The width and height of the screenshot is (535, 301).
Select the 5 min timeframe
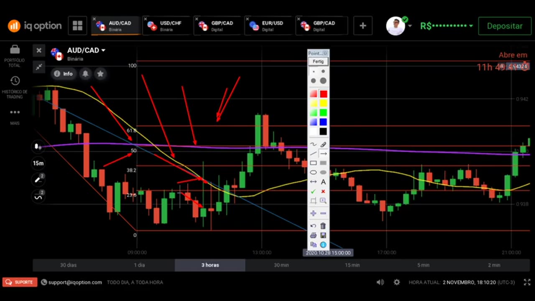pos(423,265)
